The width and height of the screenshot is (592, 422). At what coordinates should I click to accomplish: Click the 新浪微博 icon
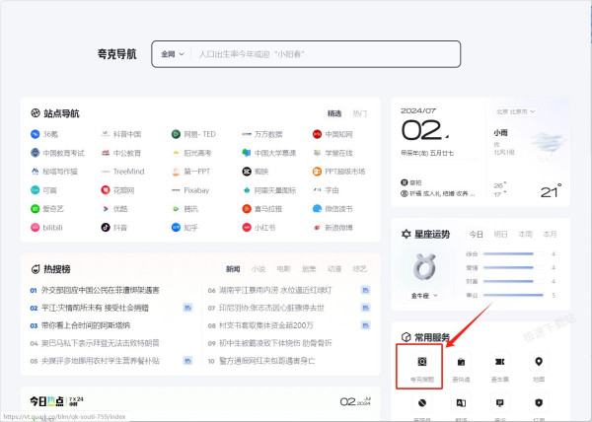point(317,228)
